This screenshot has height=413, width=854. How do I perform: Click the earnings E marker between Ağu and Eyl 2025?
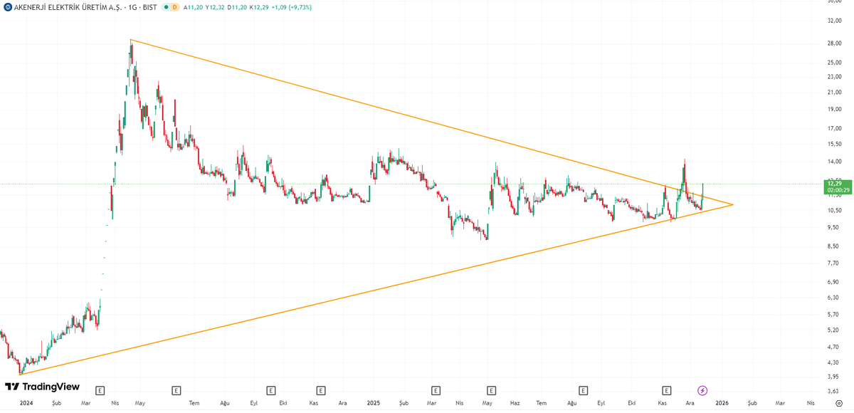584,390
